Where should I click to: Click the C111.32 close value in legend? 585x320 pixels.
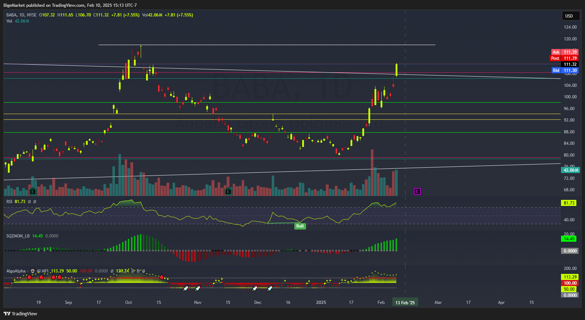click(101, 15)
